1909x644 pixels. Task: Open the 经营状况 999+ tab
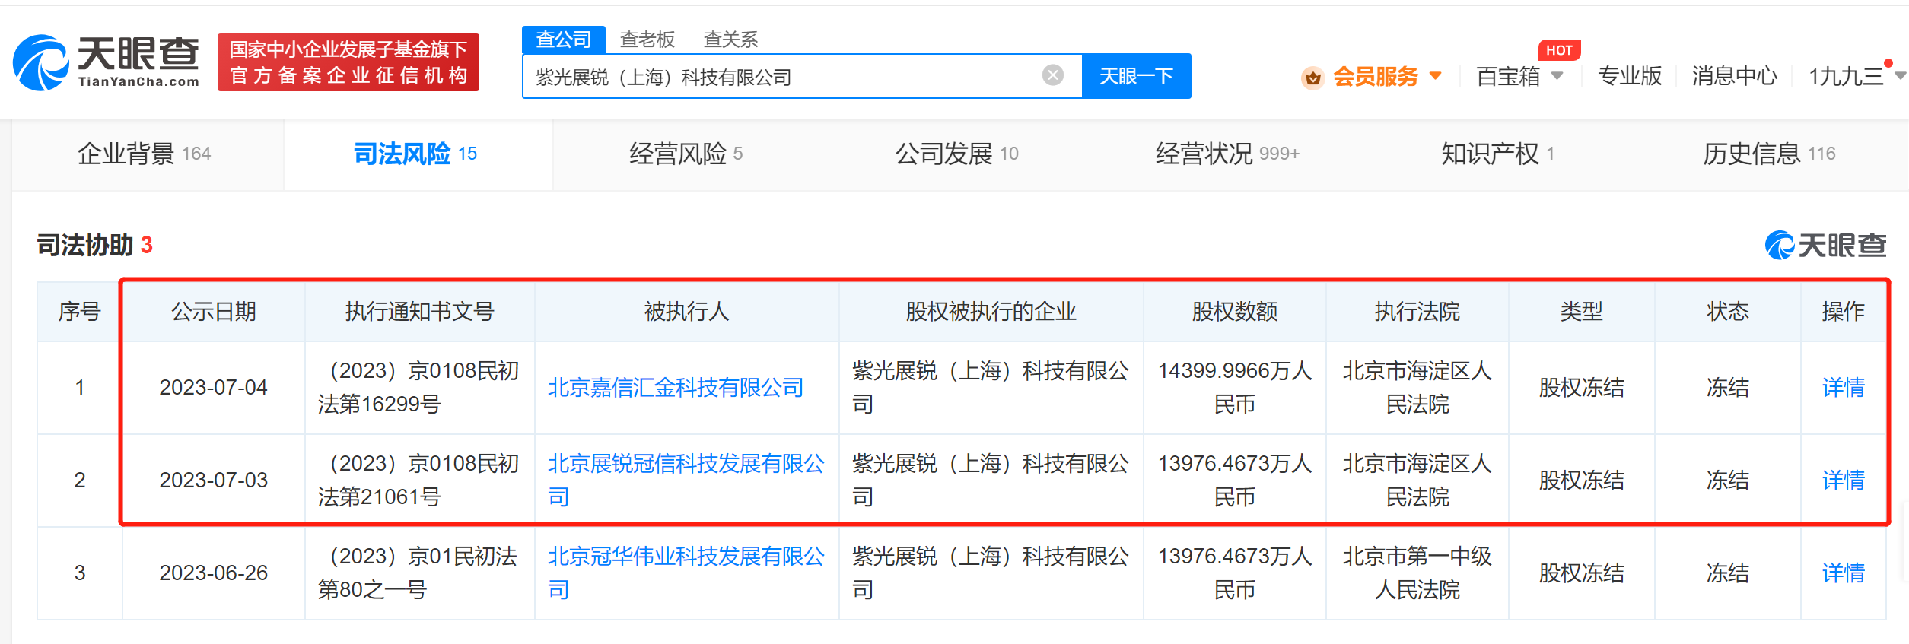[x=1227, y=154]
